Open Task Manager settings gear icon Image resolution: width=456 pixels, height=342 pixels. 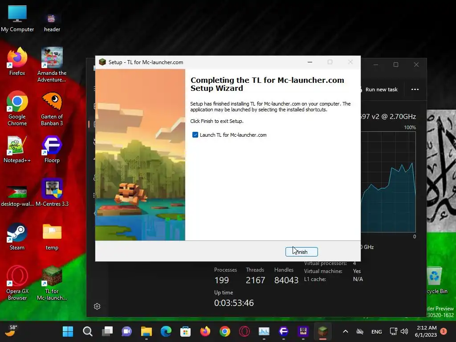tap(97, 306)
